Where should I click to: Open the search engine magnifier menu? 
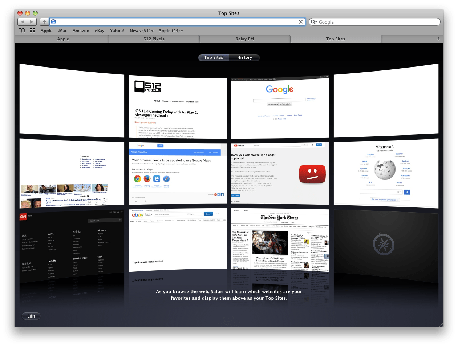coord(314,22)
